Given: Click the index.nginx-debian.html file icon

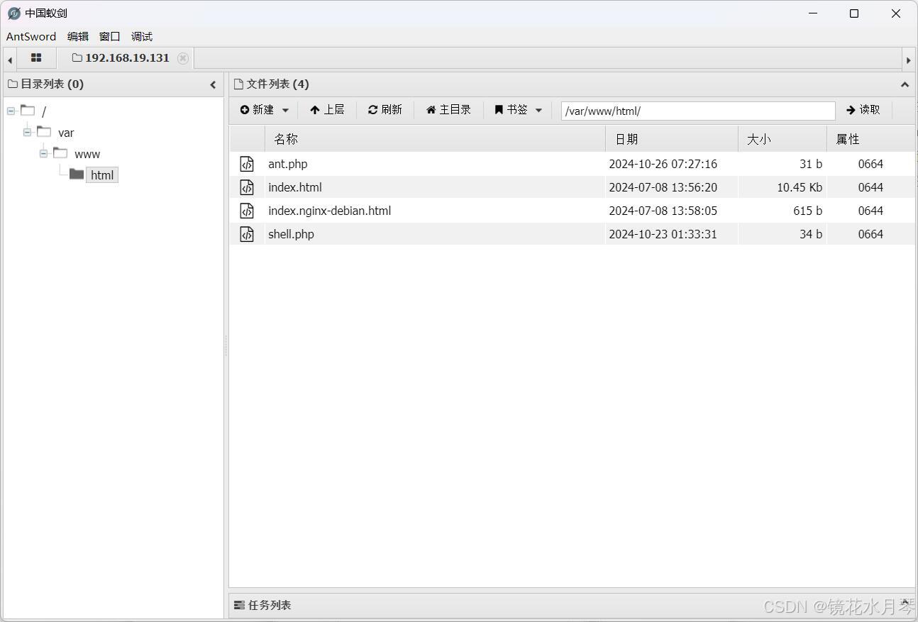Looking at the screenshot, I should [247, 211].
